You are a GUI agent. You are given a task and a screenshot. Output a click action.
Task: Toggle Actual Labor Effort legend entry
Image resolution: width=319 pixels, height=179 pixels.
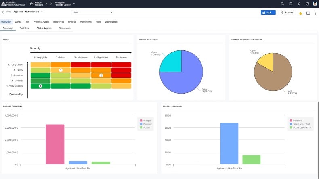click(302, 127)
